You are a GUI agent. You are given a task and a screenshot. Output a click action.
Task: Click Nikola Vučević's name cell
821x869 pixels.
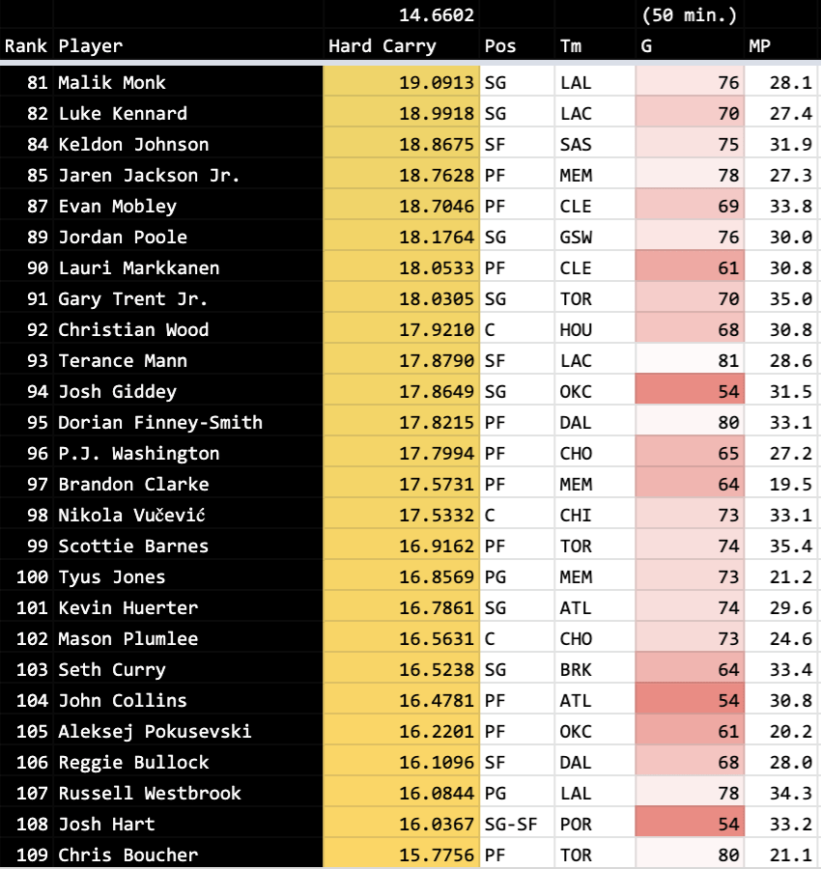pyautogui.click(x=131, y=515)
